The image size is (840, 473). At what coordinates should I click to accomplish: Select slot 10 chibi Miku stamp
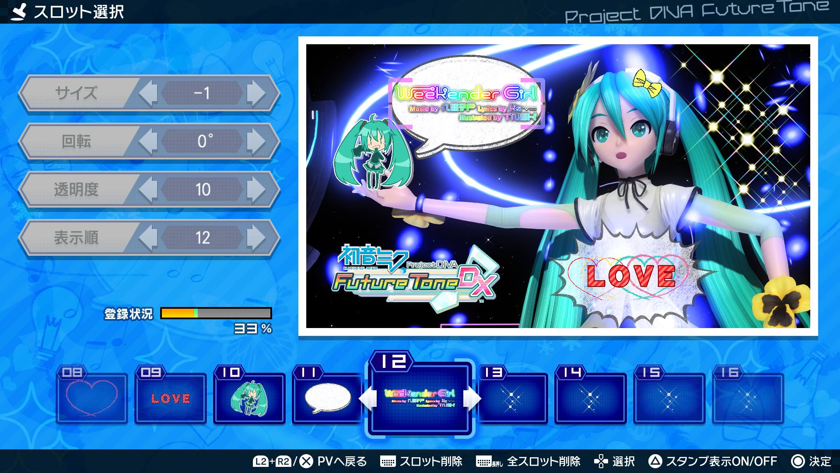point(249,398)
